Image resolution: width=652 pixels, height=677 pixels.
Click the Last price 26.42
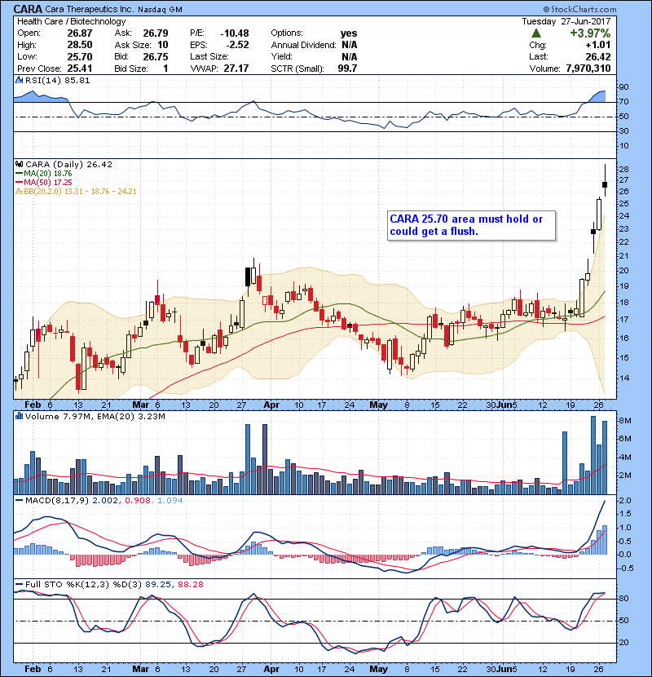598,56
